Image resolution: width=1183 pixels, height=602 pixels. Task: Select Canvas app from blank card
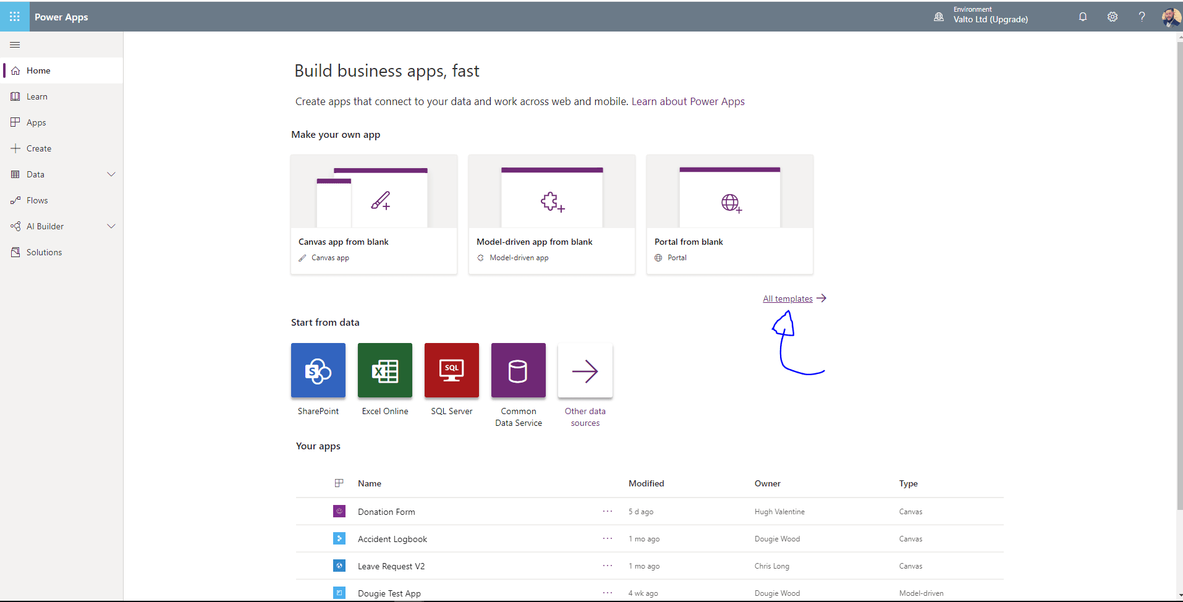click(x=374, y=214)
